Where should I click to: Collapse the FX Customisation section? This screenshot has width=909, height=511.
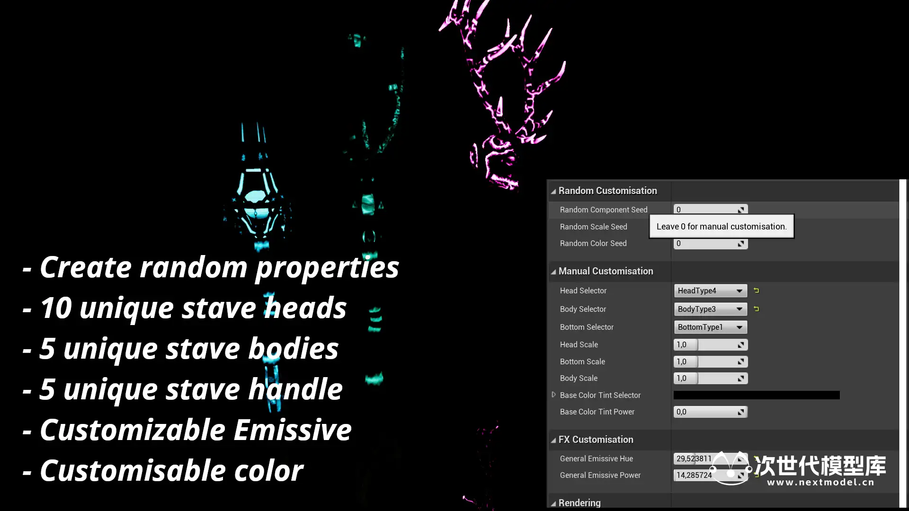pos(553,440)
